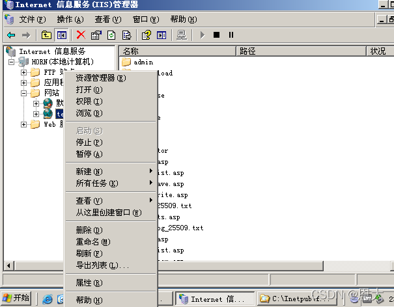Viewport: 394px width, 307px height.
Task: Click the Help question mark toolbar icon
Action: 147,35
